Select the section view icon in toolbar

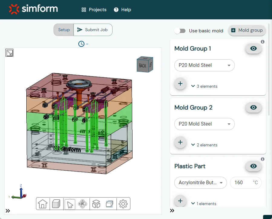coord(109,204)
